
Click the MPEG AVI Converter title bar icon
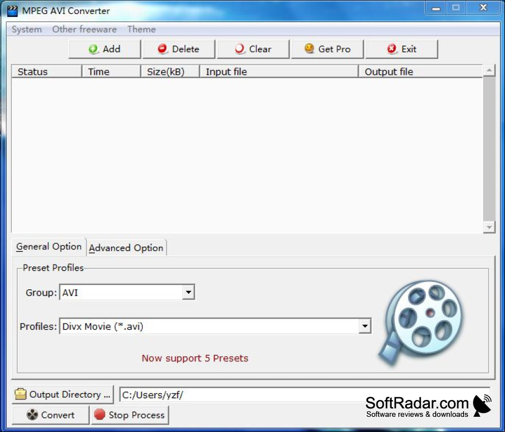point(12,11)
